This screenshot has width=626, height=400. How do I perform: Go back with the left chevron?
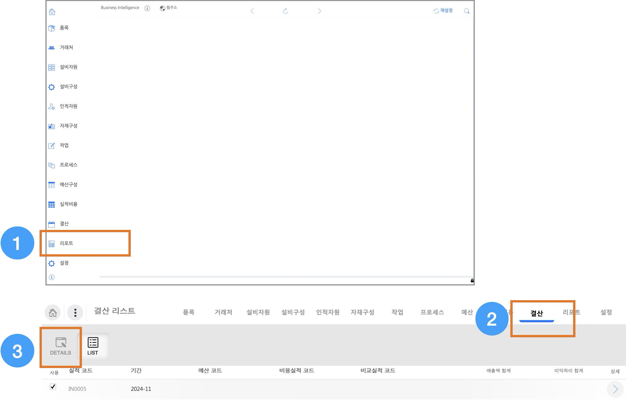pyautogui.click(x=252, y=11)
